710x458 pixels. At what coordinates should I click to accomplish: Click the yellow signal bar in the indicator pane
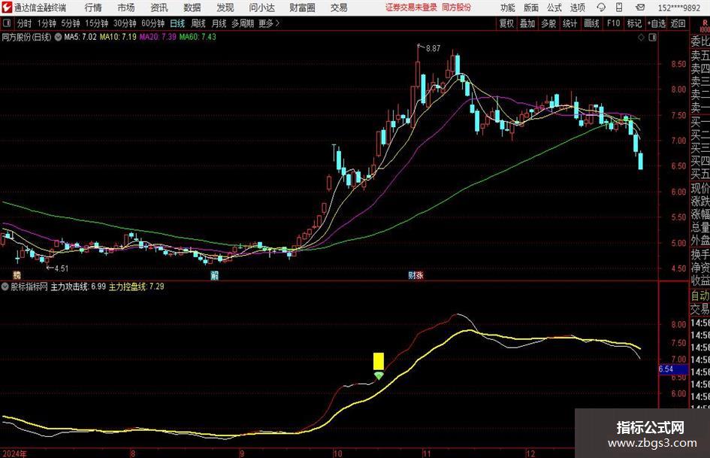[379, 362]
